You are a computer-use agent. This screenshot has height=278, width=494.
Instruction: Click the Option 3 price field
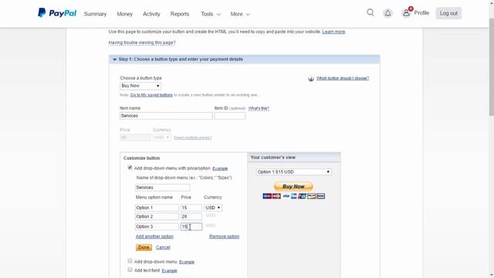(191, 226)
